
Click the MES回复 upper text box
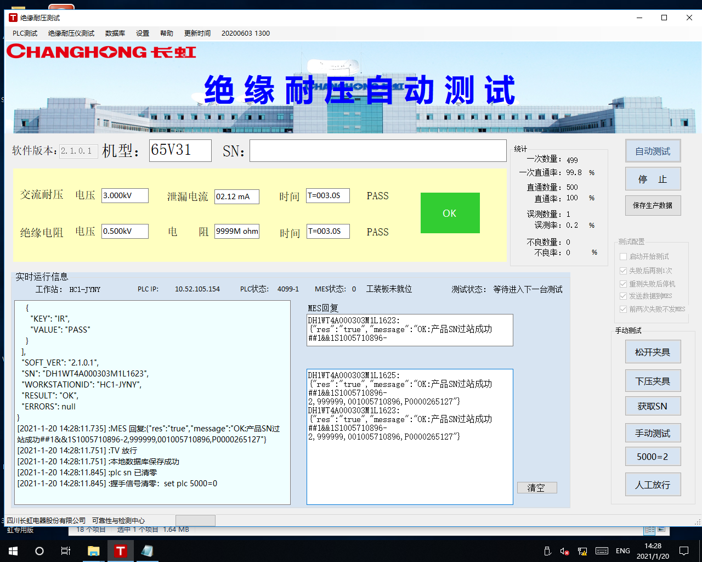pyautogui.click(x=410, y=330)
